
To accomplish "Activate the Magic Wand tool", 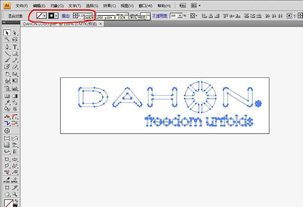I will (x=7, y=39).
